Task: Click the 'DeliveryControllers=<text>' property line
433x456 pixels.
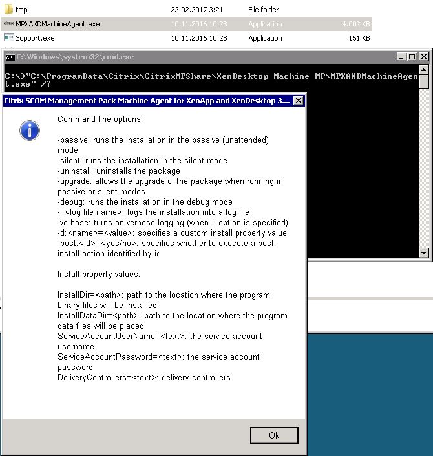Action: click(144, 377)
